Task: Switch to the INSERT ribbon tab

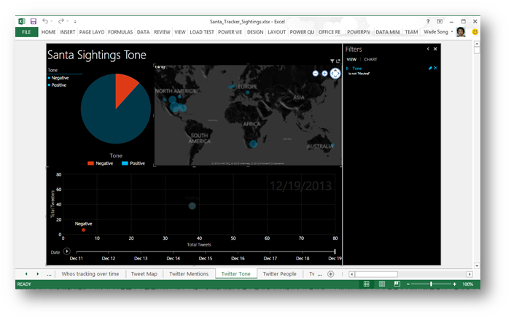Action: pos(68,32)
